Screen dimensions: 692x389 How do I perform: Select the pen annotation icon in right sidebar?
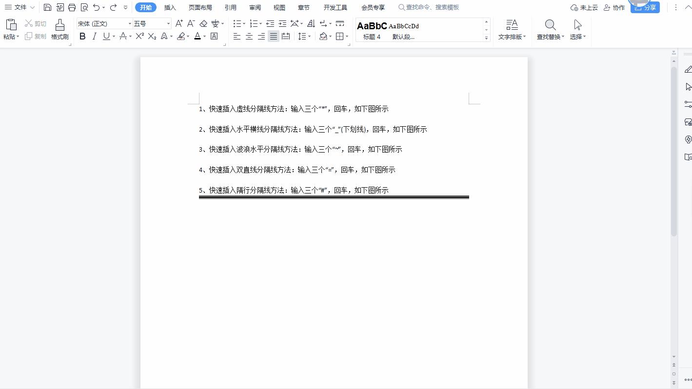[688, 69]
